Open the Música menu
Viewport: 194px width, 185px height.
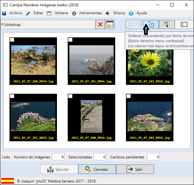click(119, 13)
